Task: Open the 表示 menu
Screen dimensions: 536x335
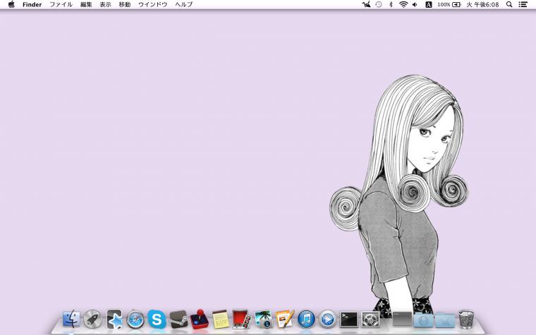Action: (x=105, y=4)
